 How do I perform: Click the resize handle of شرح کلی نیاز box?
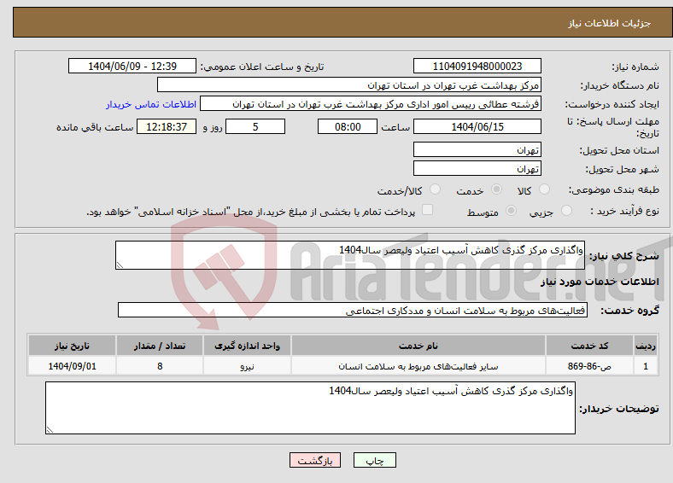coord(120,265)
